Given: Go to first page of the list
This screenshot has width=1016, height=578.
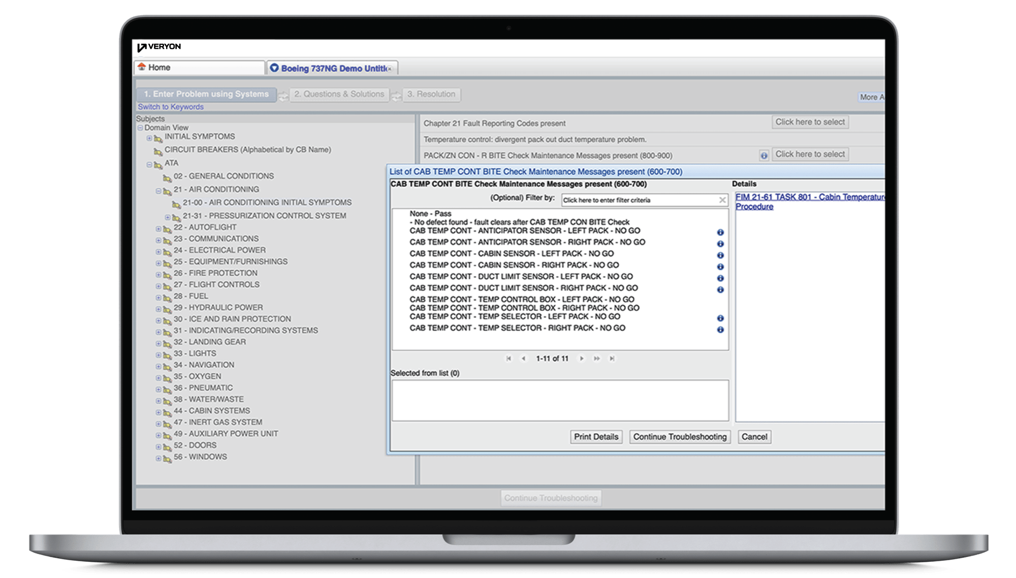Looking at the screenshot, I should tap(509, 359).
